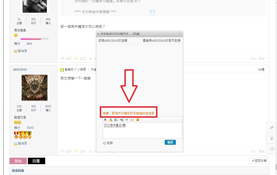
Task: Click inside the chat message input field
Action: point(143,130)
